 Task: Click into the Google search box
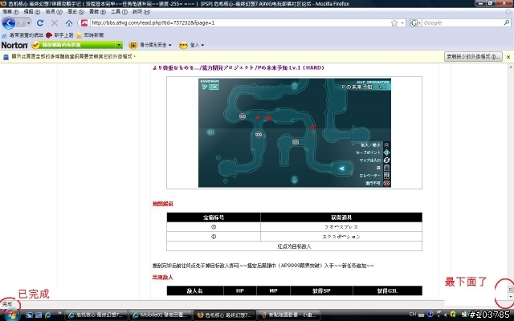pyautogui.click(x=463, y=23)
